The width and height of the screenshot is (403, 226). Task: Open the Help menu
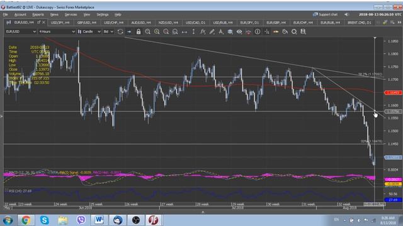click(x=118, y=14)
